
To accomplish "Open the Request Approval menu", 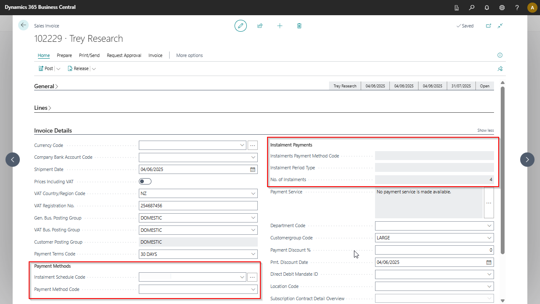I will pyautogui.click(x=124, y=55).
